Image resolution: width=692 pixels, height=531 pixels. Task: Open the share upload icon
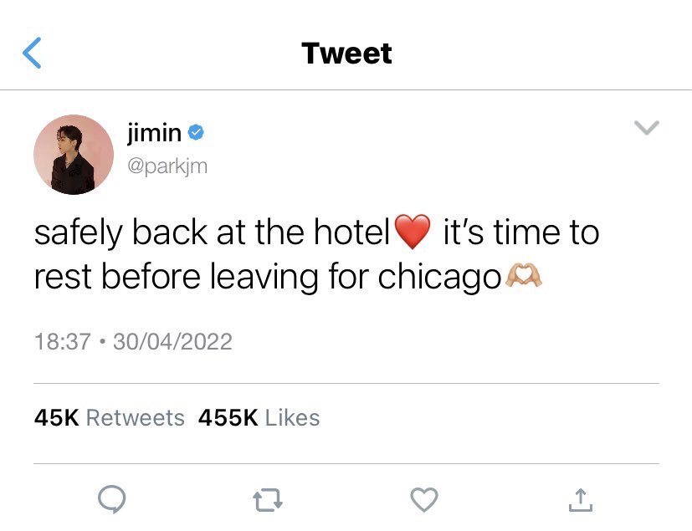(x=581, y=500)
